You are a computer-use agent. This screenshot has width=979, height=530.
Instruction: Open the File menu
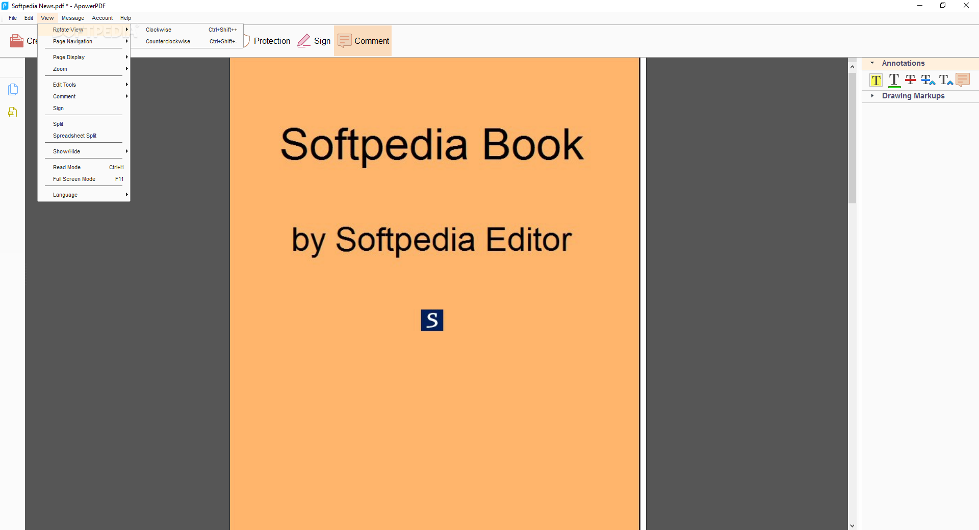(13, 18)
